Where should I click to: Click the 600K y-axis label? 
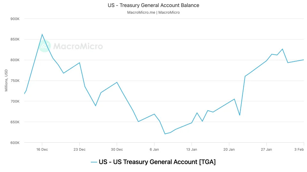(15, 143)
